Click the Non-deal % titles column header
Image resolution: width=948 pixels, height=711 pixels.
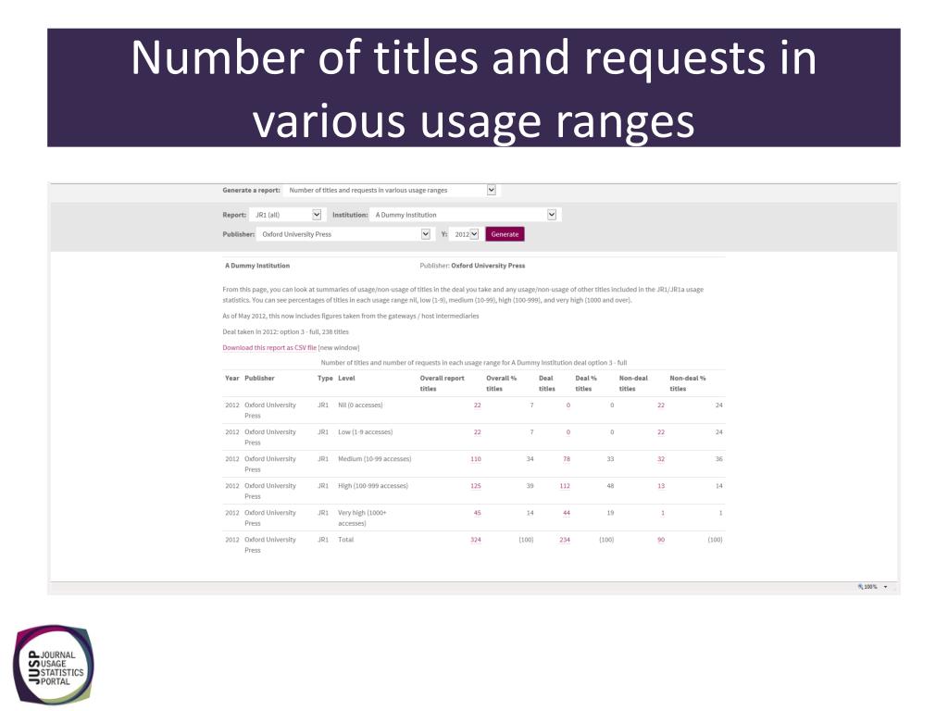tap(688, 383)
